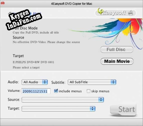Open the Subtitle dropdown

(x=92, y=82)
